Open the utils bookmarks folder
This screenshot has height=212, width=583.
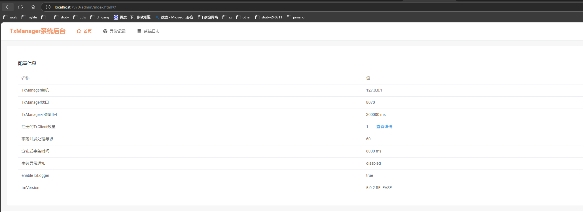point(80,17)
